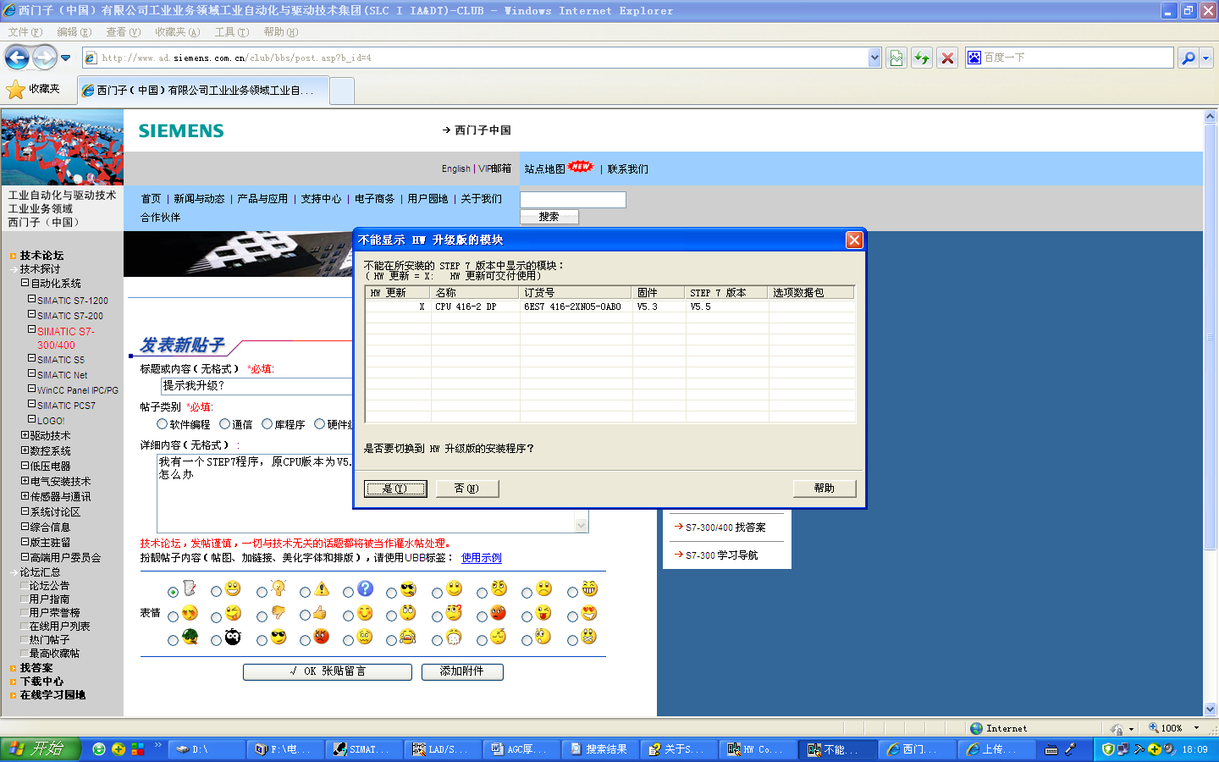Select the heart-eyes emoticon
1219x762 pixels.
589,612
